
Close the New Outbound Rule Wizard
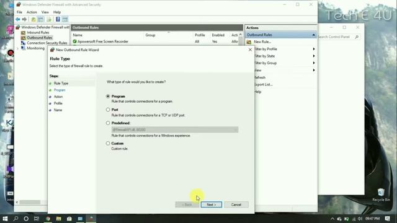coord(250,50)
